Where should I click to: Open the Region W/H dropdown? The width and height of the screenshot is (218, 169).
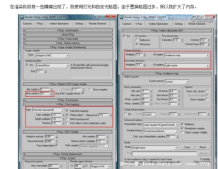[x=100, y=166]
